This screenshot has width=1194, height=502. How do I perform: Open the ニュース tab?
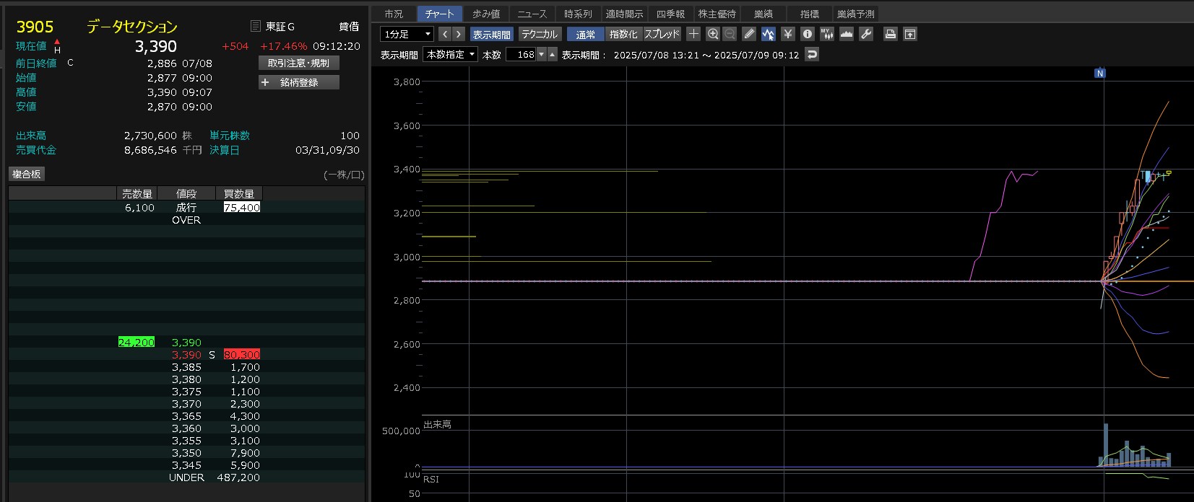[532, 14]
